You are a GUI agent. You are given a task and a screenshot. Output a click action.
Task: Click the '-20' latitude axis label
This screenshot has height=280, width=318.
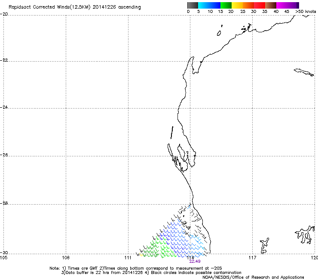point(4,14)
